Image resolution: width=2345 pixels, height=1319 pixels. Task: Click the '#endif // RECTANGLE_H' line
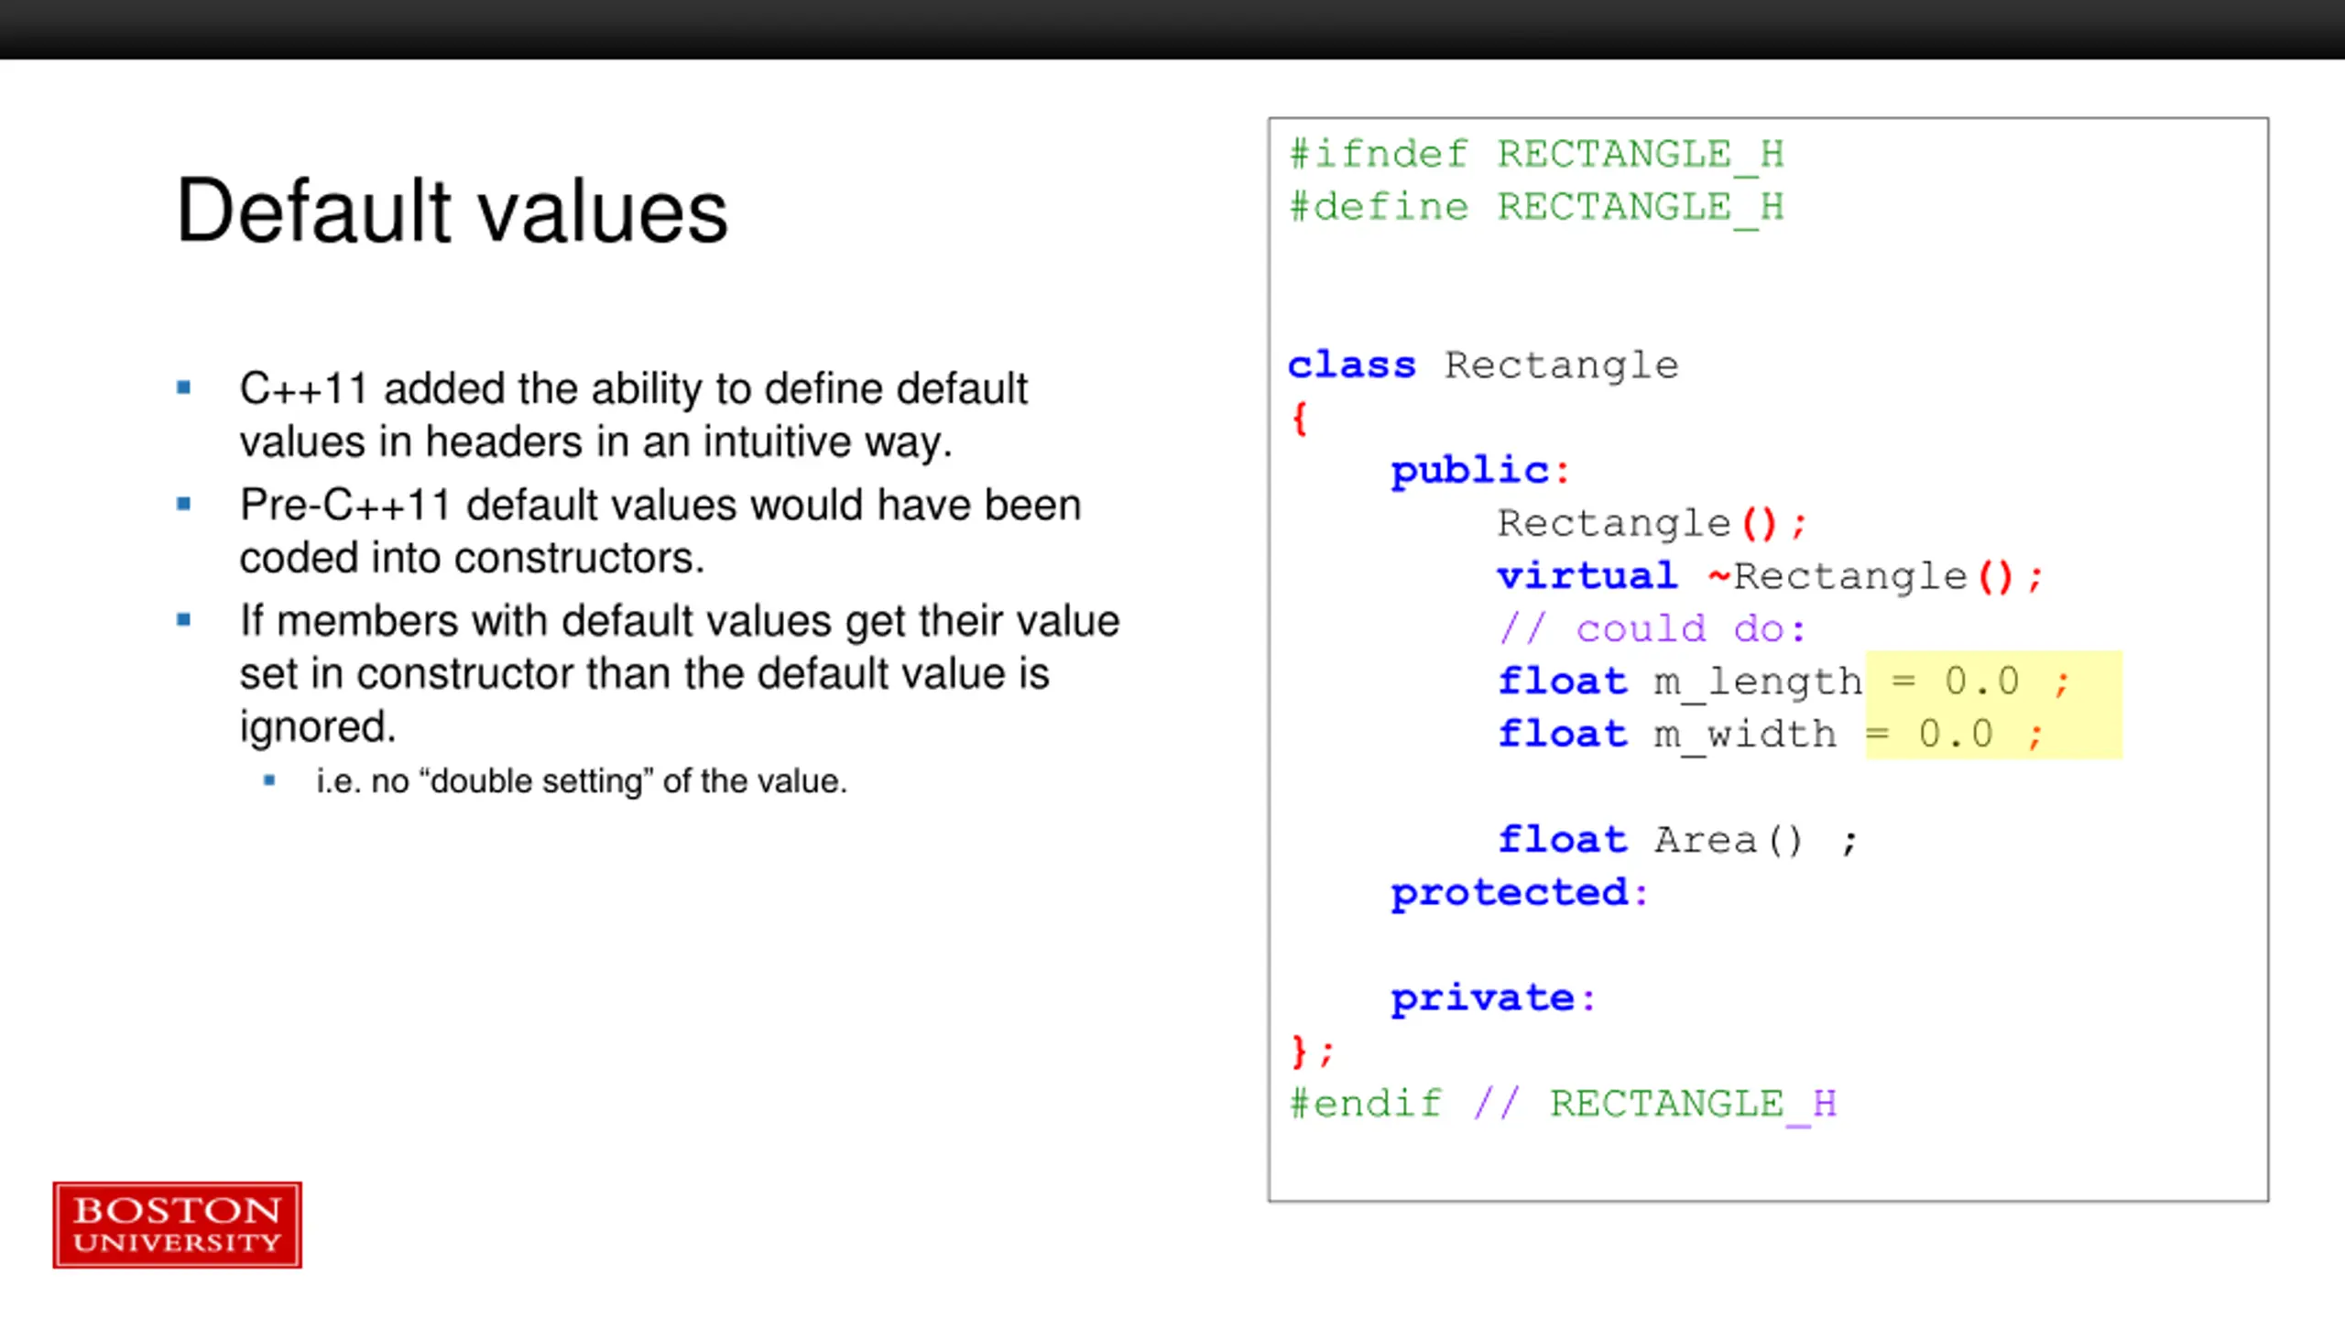1563,1105
